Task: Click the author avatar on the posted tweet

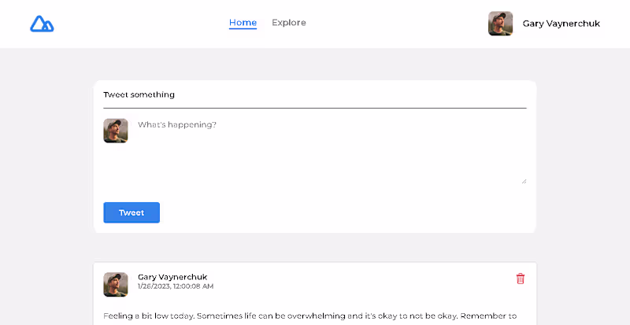Action: click(116, 285)
